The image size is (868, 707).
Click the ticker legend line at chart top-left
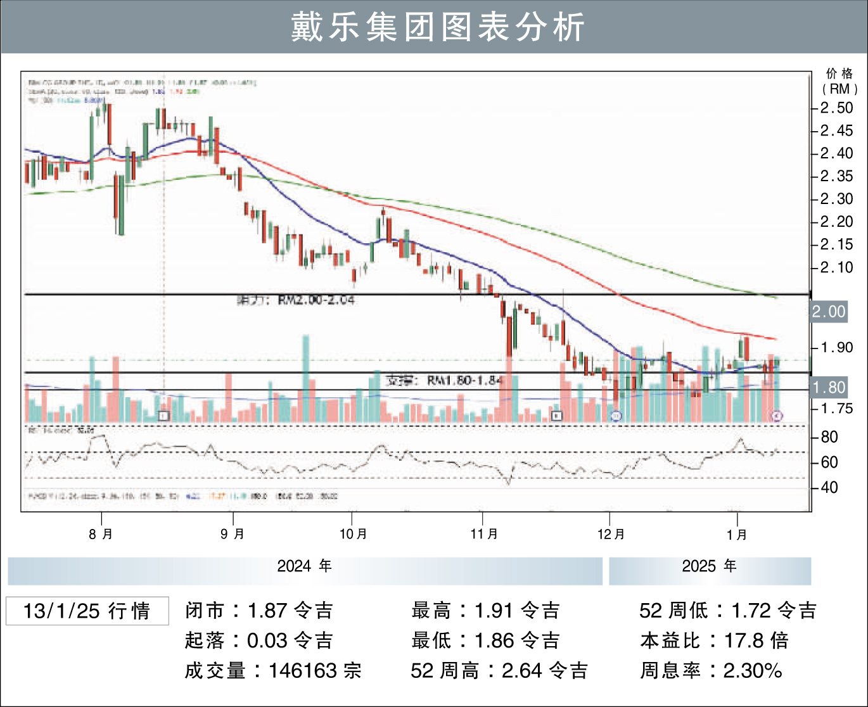click(x=141, y=82)
